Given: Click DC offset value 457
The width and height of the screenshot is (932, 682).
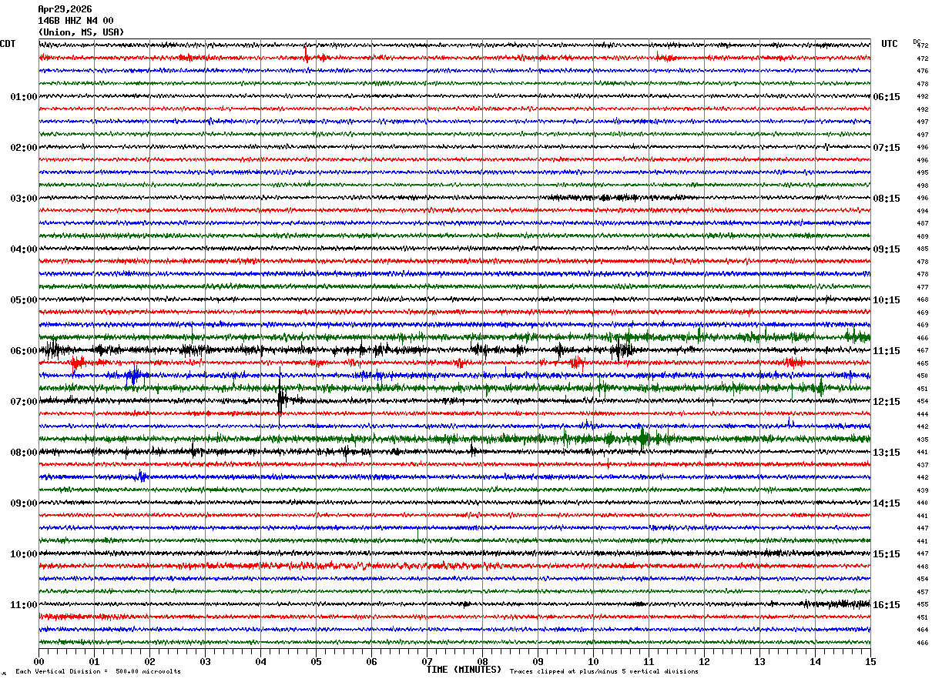Looking at the screenshot, I should [x=922, y=592].
